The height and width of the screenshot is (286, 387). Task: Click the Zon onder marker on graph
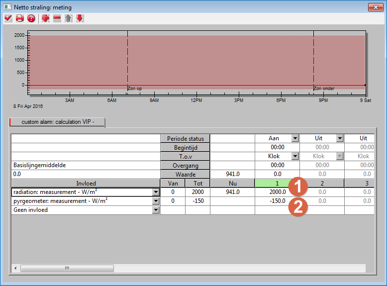324,89
